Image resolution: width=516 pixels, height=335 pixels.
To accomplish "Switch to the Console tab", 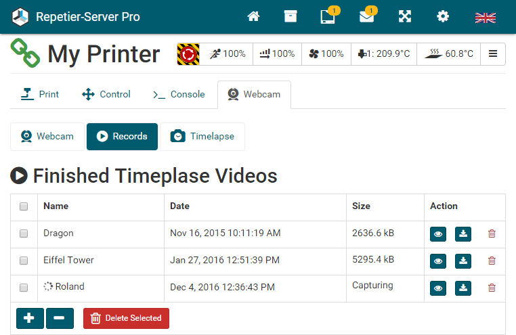I will point(179,95).
